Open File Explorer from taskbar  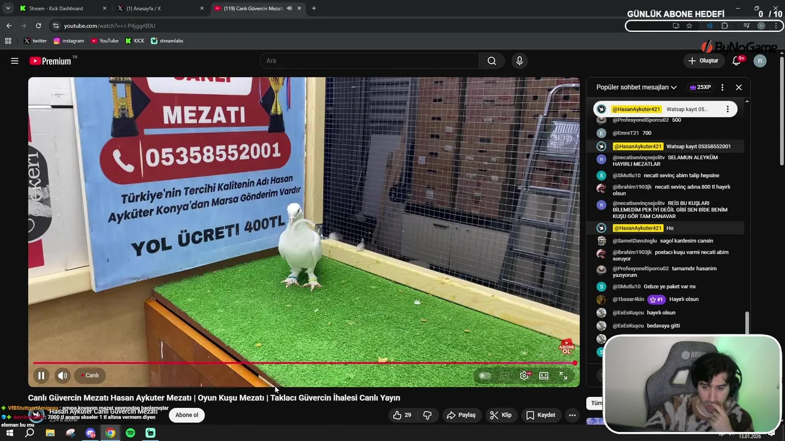(x=50, y=433)
